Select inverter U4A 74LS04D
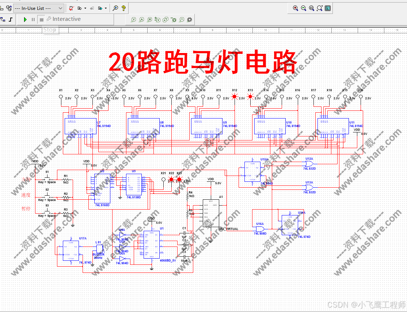 pos(122,235)
